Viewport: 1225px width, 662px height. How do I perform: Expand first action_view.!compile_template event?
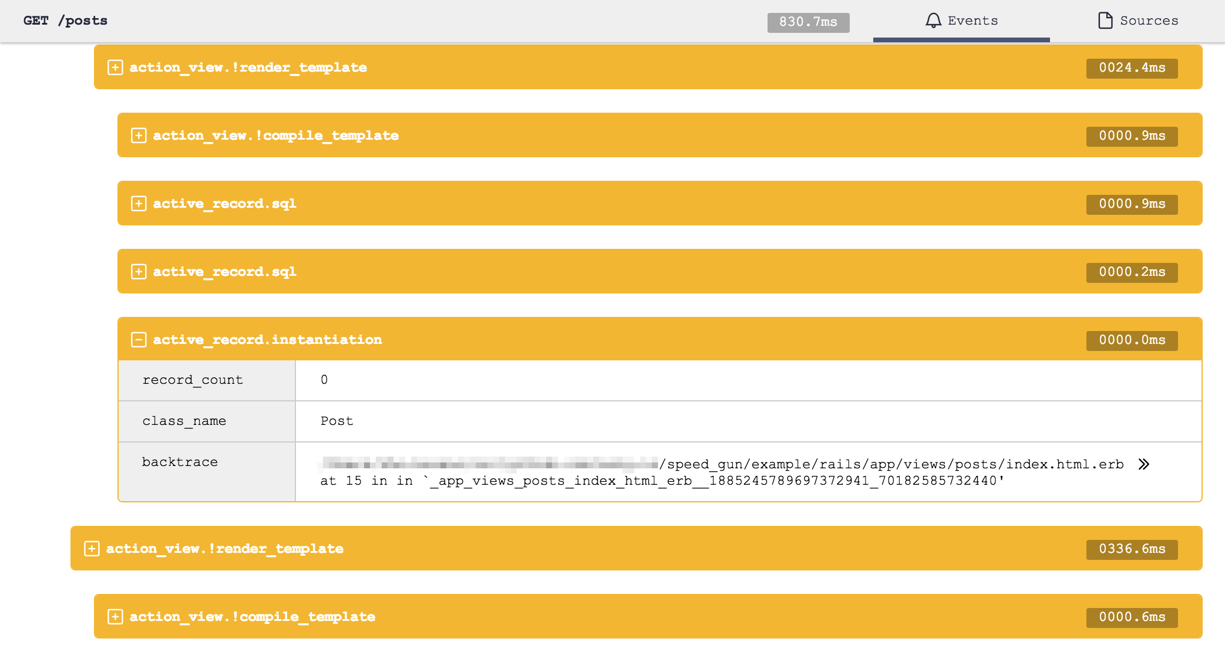point(139,136)
